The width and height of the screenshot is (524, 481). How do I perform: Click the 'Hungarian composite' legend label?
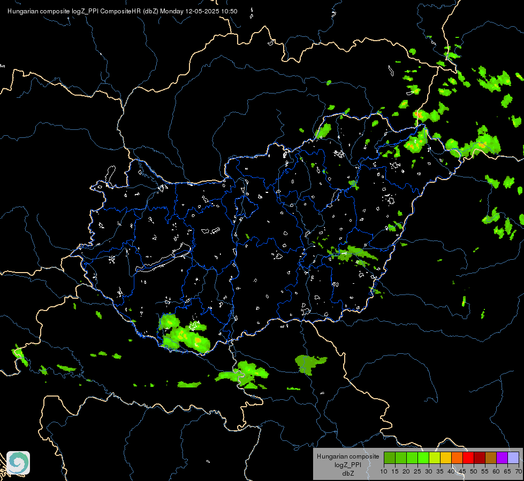pos(348,456)
